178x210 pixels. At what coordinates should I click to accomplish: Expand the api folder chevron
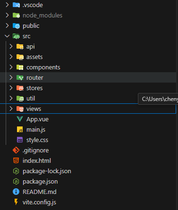[x=11, y=47]
